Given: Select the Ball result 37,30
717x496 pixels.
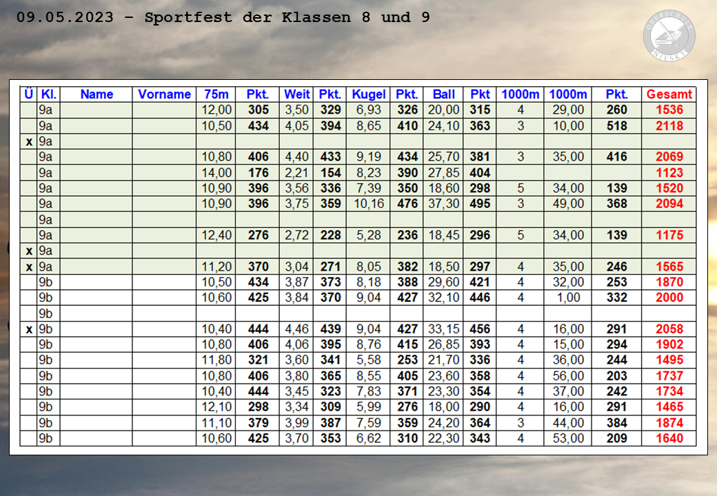Looking at the screenshot, I should point(443,204).
